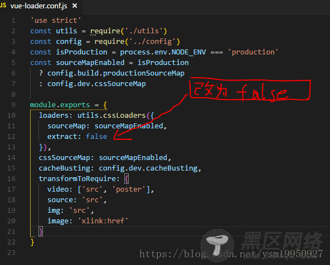Click the closing bracket on line 21
Image resolution: width=330 pixels, height=265 pixels.
(41, 232)
